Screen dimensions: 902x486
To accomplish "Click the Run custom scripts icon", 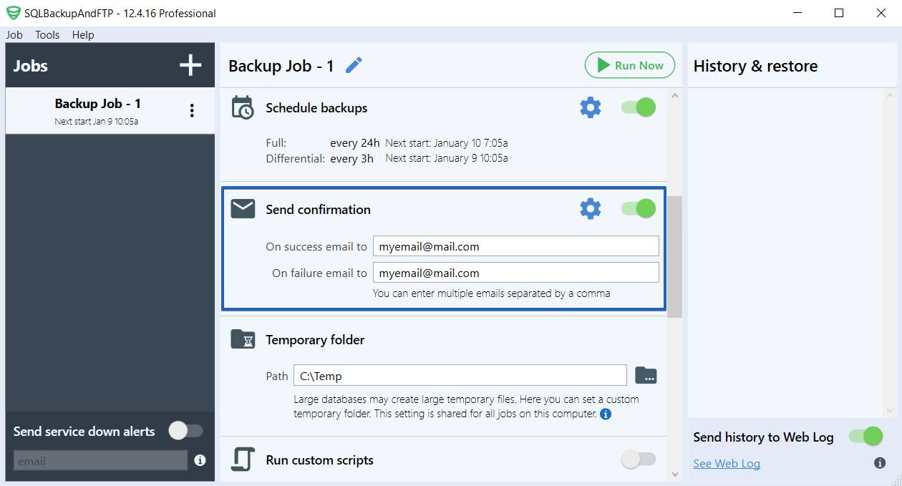I will click(x=243, y=460).
